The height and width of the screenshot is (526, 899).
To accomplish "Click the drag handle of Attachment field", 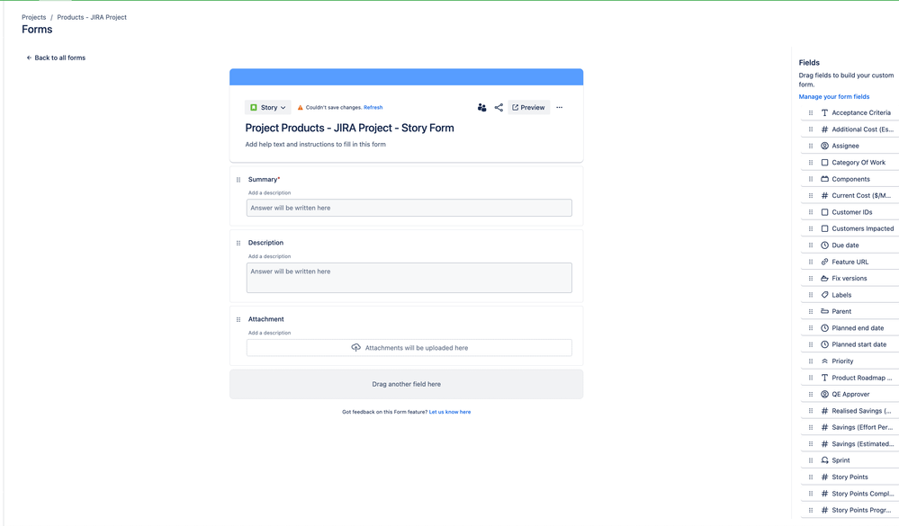I will [x=238, y=319].
